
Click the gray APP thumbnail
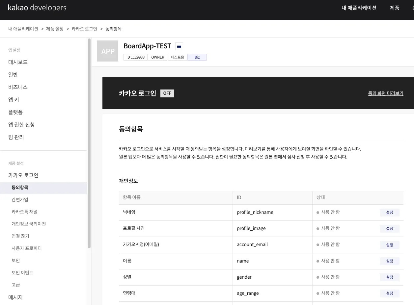click(x=108, y=51)
